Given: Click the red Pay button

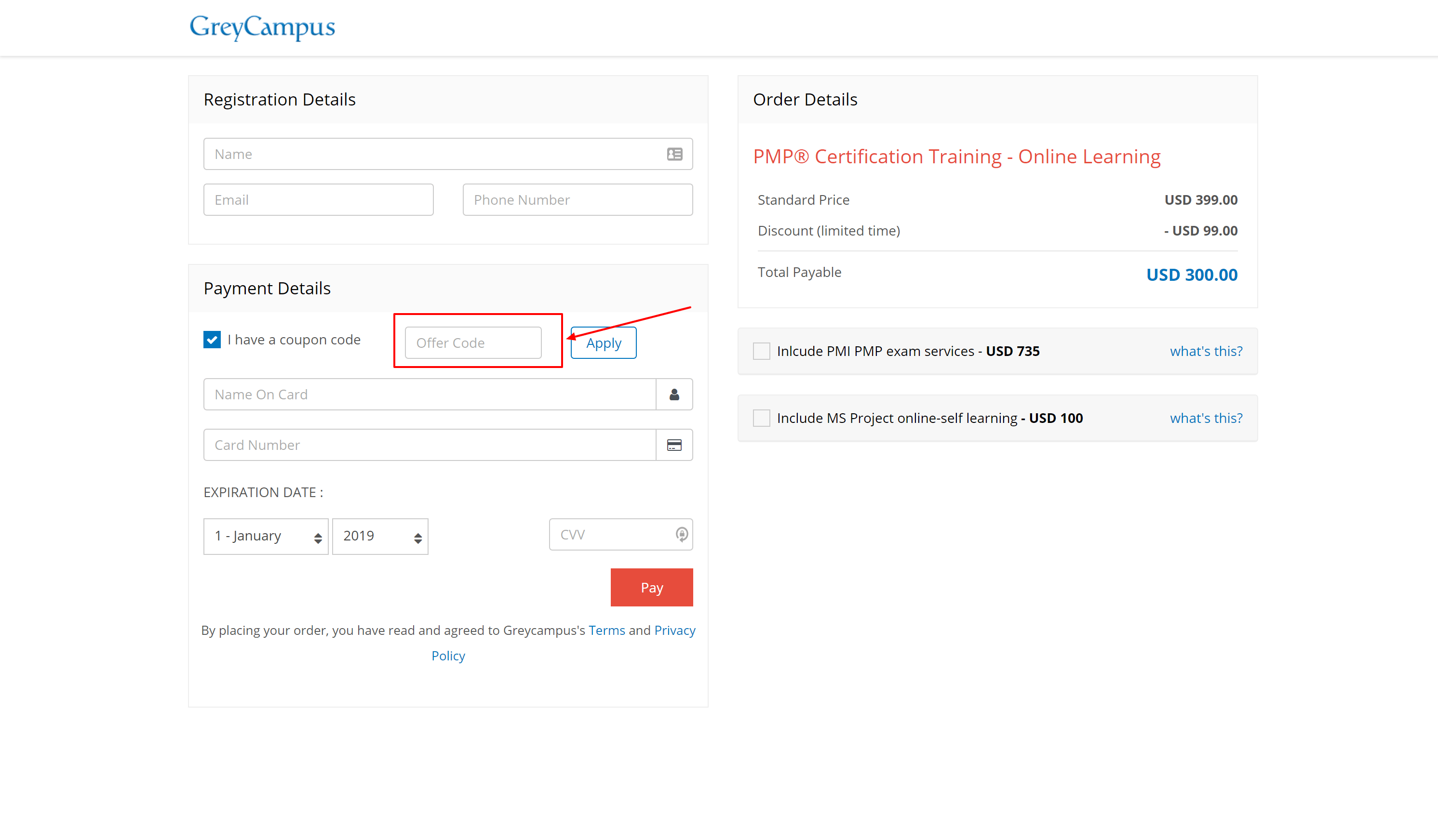Looking at the screenshot, I should pyautogui.click(x=652, y=588).
